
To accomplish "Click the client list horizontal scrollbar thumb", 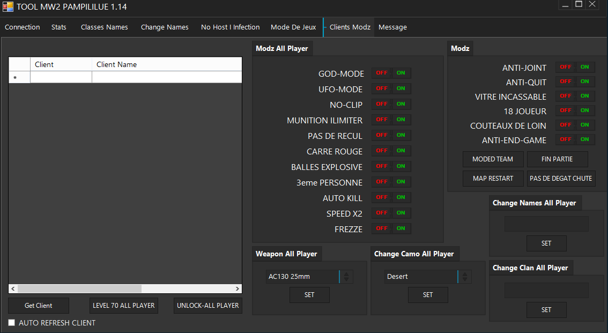I will tap(79, 289).
